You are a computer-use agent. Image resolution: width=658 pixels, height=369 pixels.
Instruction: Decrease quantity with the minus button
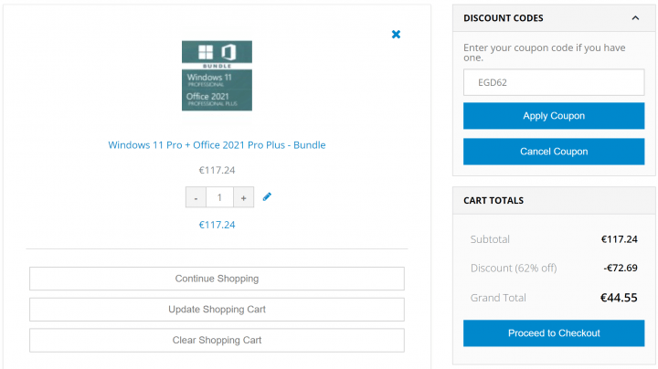point(196,197)
